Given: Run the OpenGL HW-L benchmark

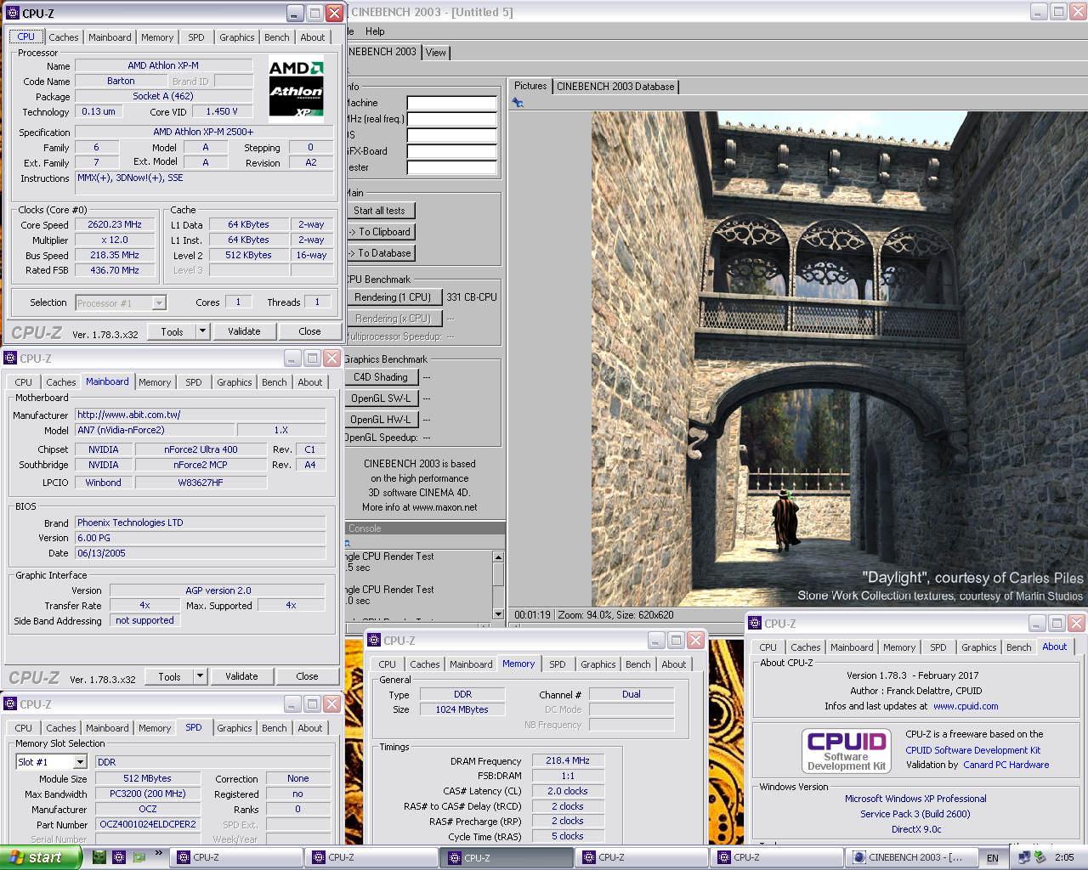Looking at the screenshot, I should [381, 420].
